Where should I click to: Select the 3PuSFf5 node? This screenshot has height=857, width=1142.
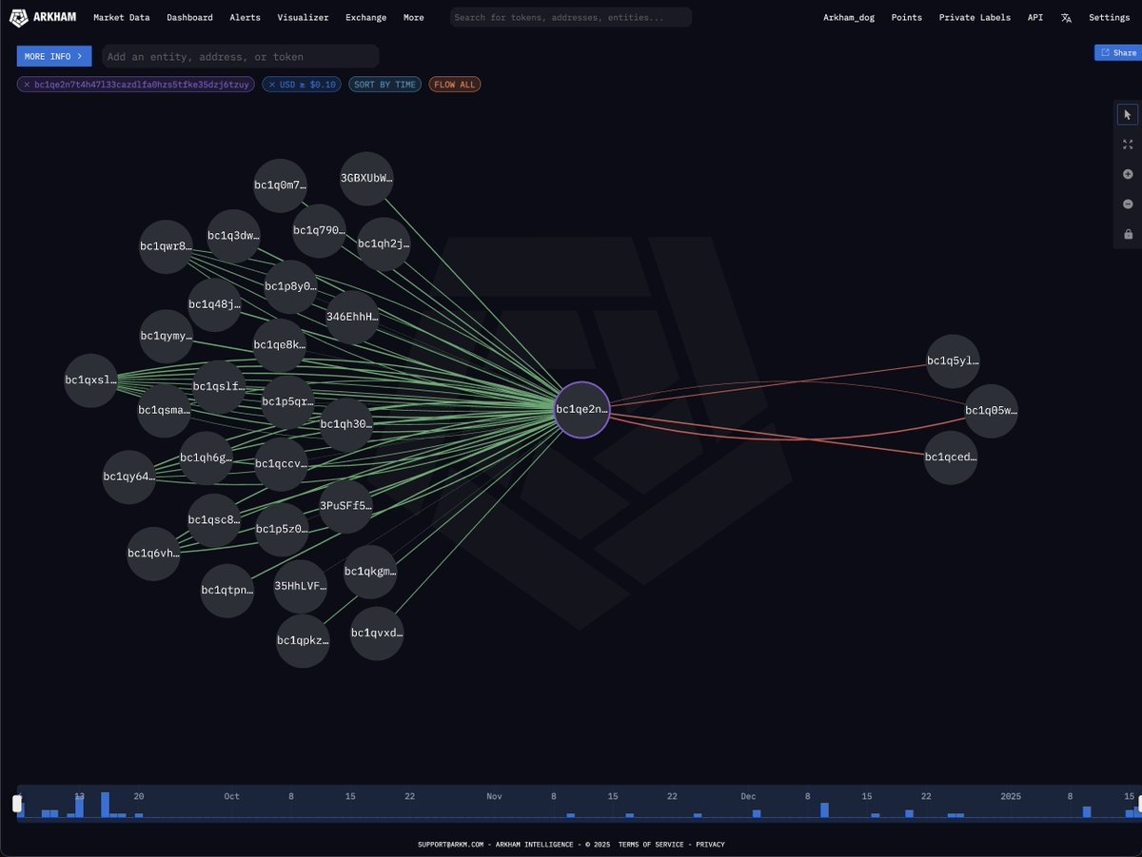click(x=345, y=507)
